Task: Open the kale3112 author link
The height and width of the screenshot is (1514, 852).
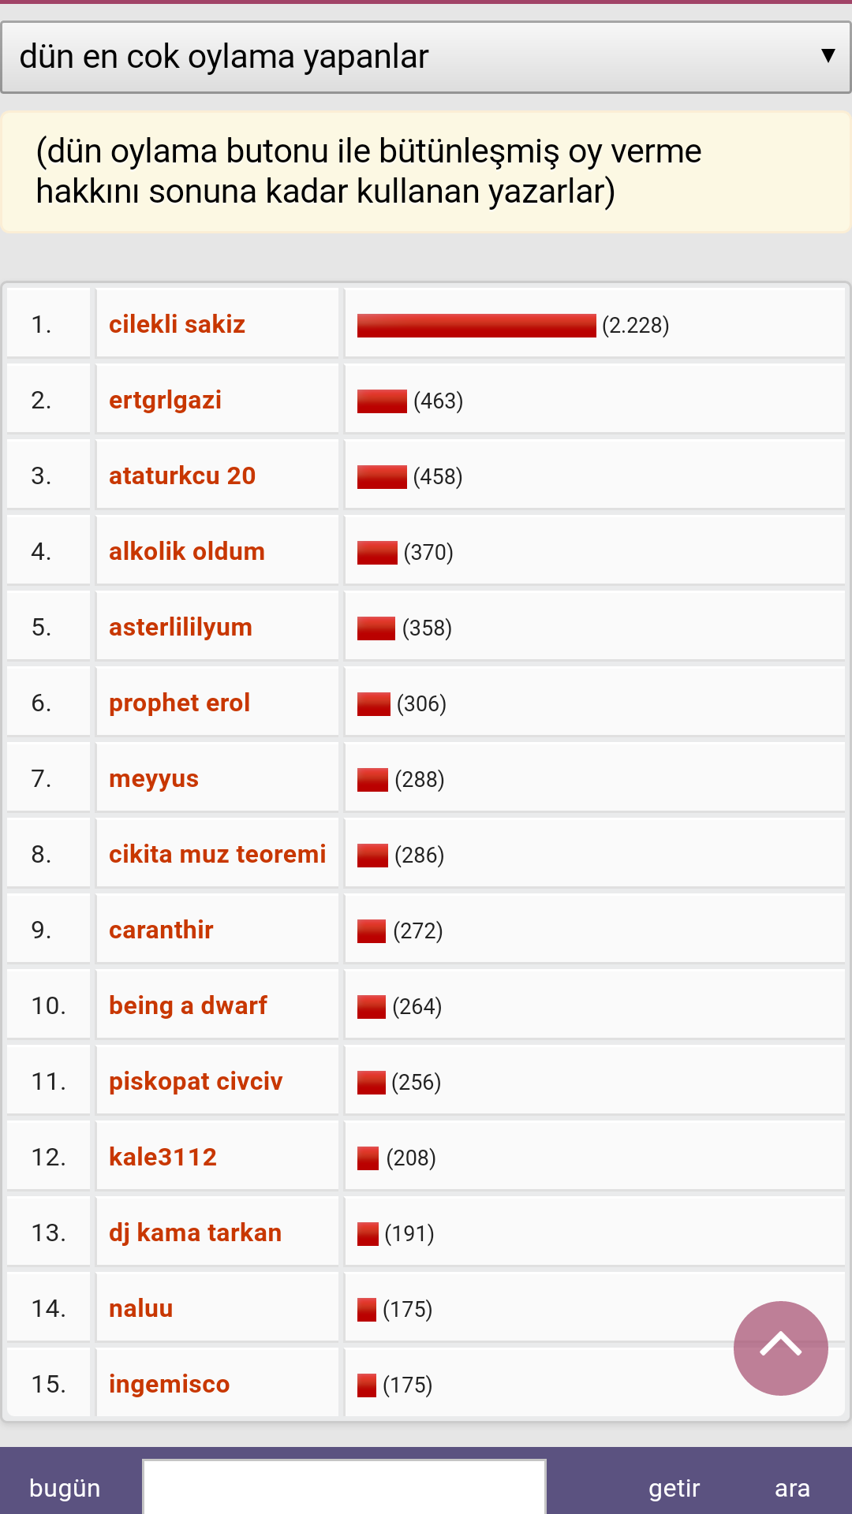Action: point(163,1157)
